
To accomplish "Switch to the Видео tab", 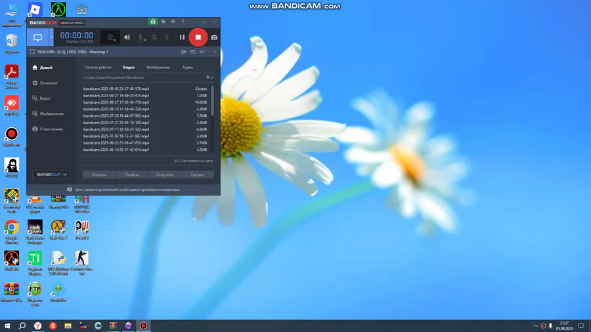I will coord(129,68).
